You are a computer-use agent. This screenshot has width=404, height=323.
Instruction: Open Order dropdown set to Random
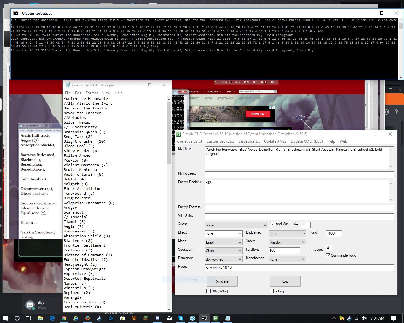pos(287,242)
